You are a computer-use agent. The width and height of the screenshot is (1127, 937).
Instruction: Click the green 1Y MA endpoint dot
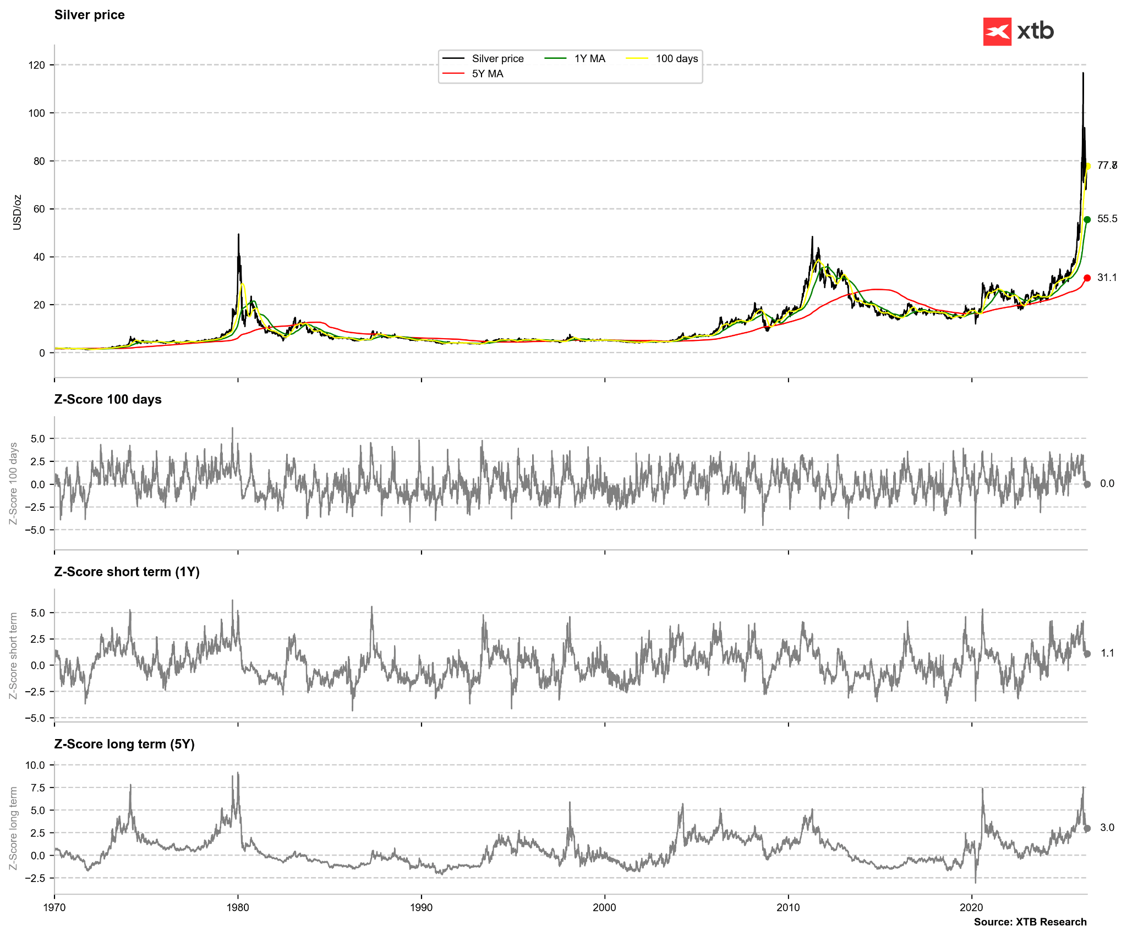pyautogui.click(x=1087, y=219)
